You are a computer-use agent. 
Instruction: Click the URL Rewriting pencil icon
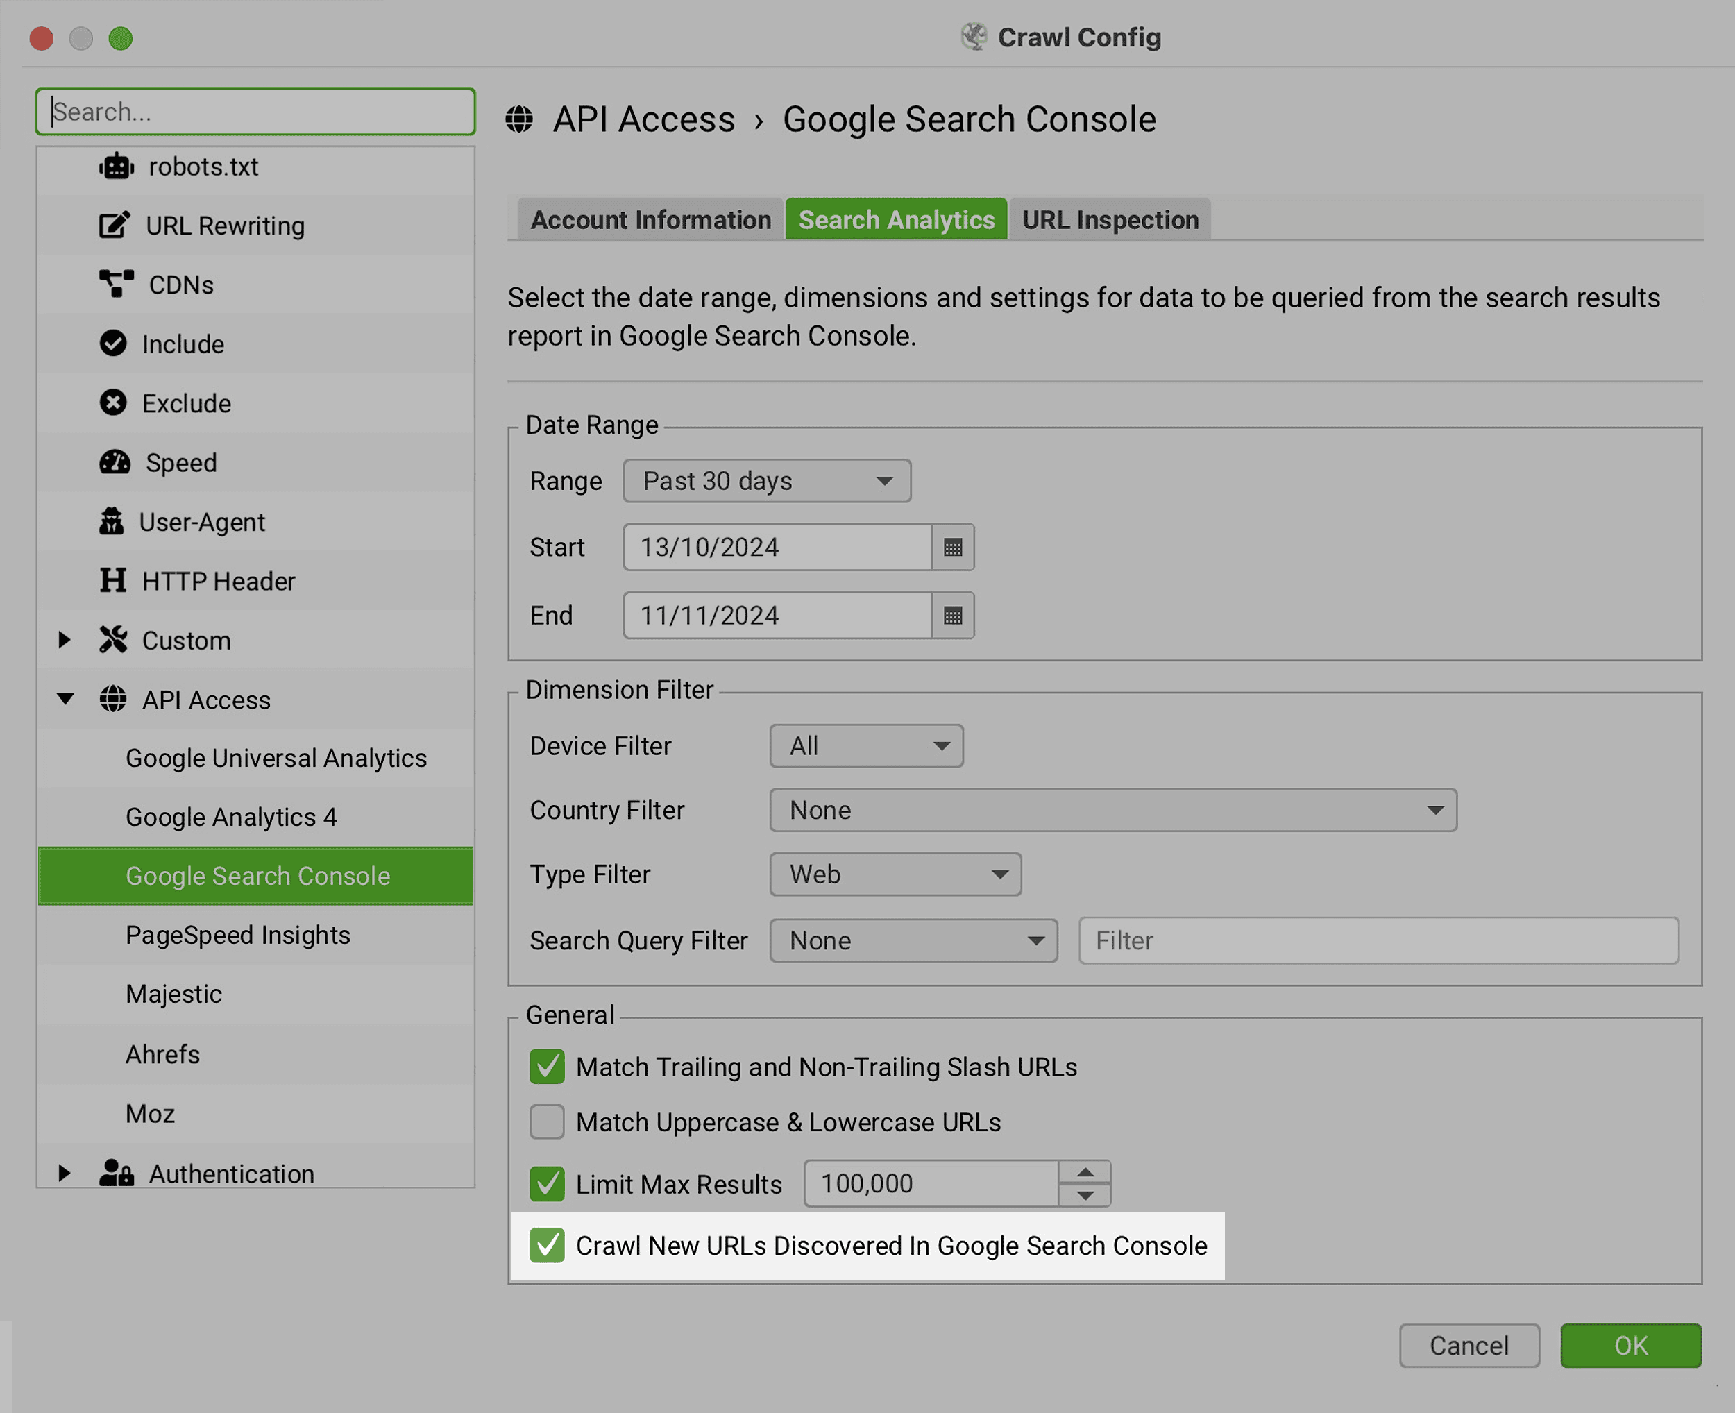pyautogui.click(x=114, y=226)
